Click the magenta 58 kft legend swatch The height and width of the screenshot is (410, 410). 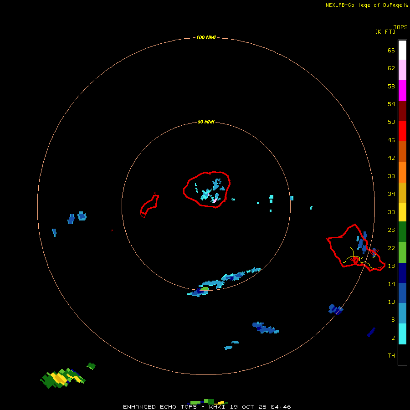(402, 91)
